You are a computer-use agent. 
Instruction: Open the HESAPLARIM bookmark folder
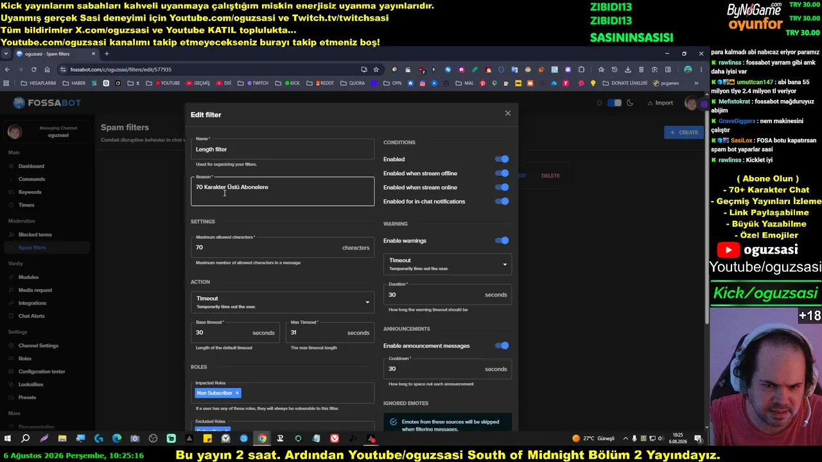38,83
